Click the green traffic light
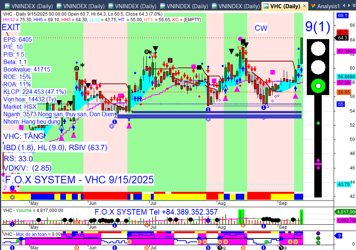Screen dimensions: 356x250 (x=318, y=86)
